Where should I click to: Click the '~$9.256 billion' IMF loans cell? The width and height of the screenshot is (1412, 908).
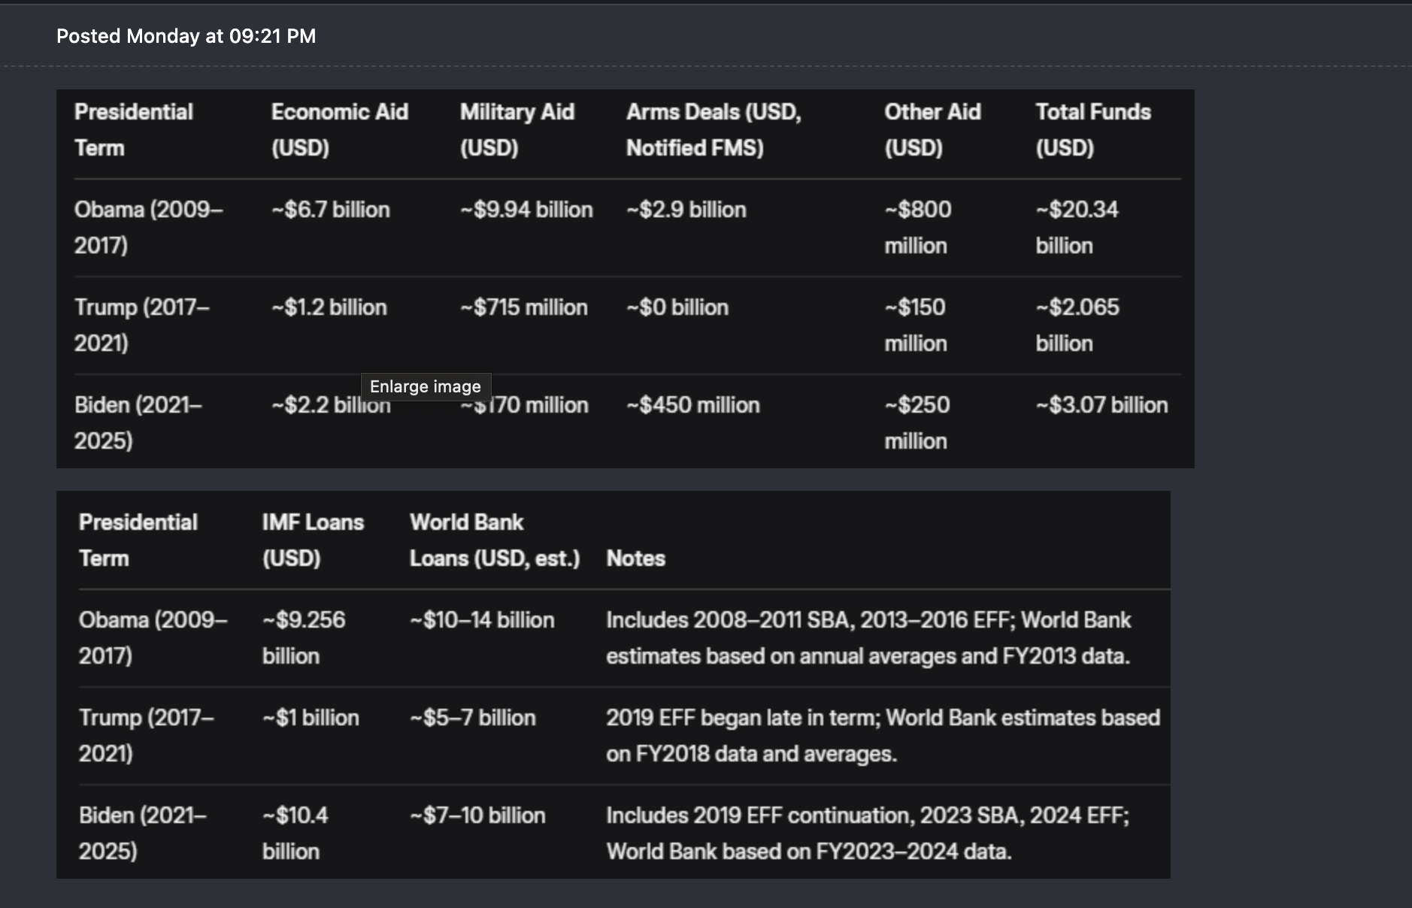304,638
